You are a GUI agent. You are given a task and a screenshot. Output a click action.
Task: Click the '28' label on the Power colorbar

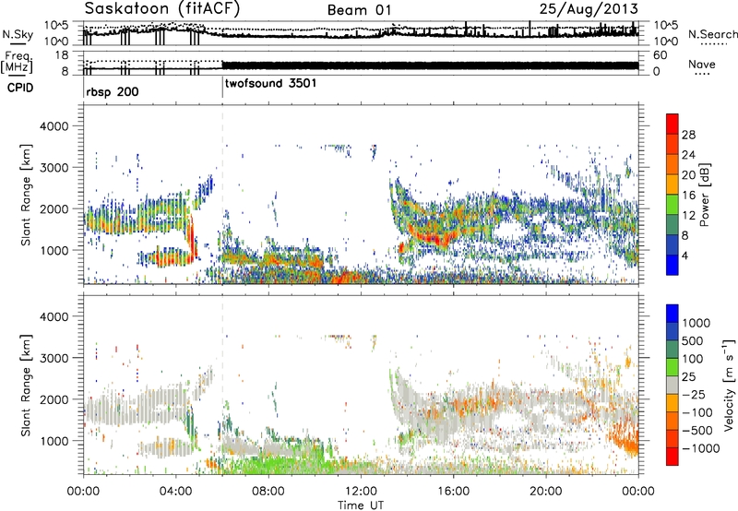[x=688, y=135]
